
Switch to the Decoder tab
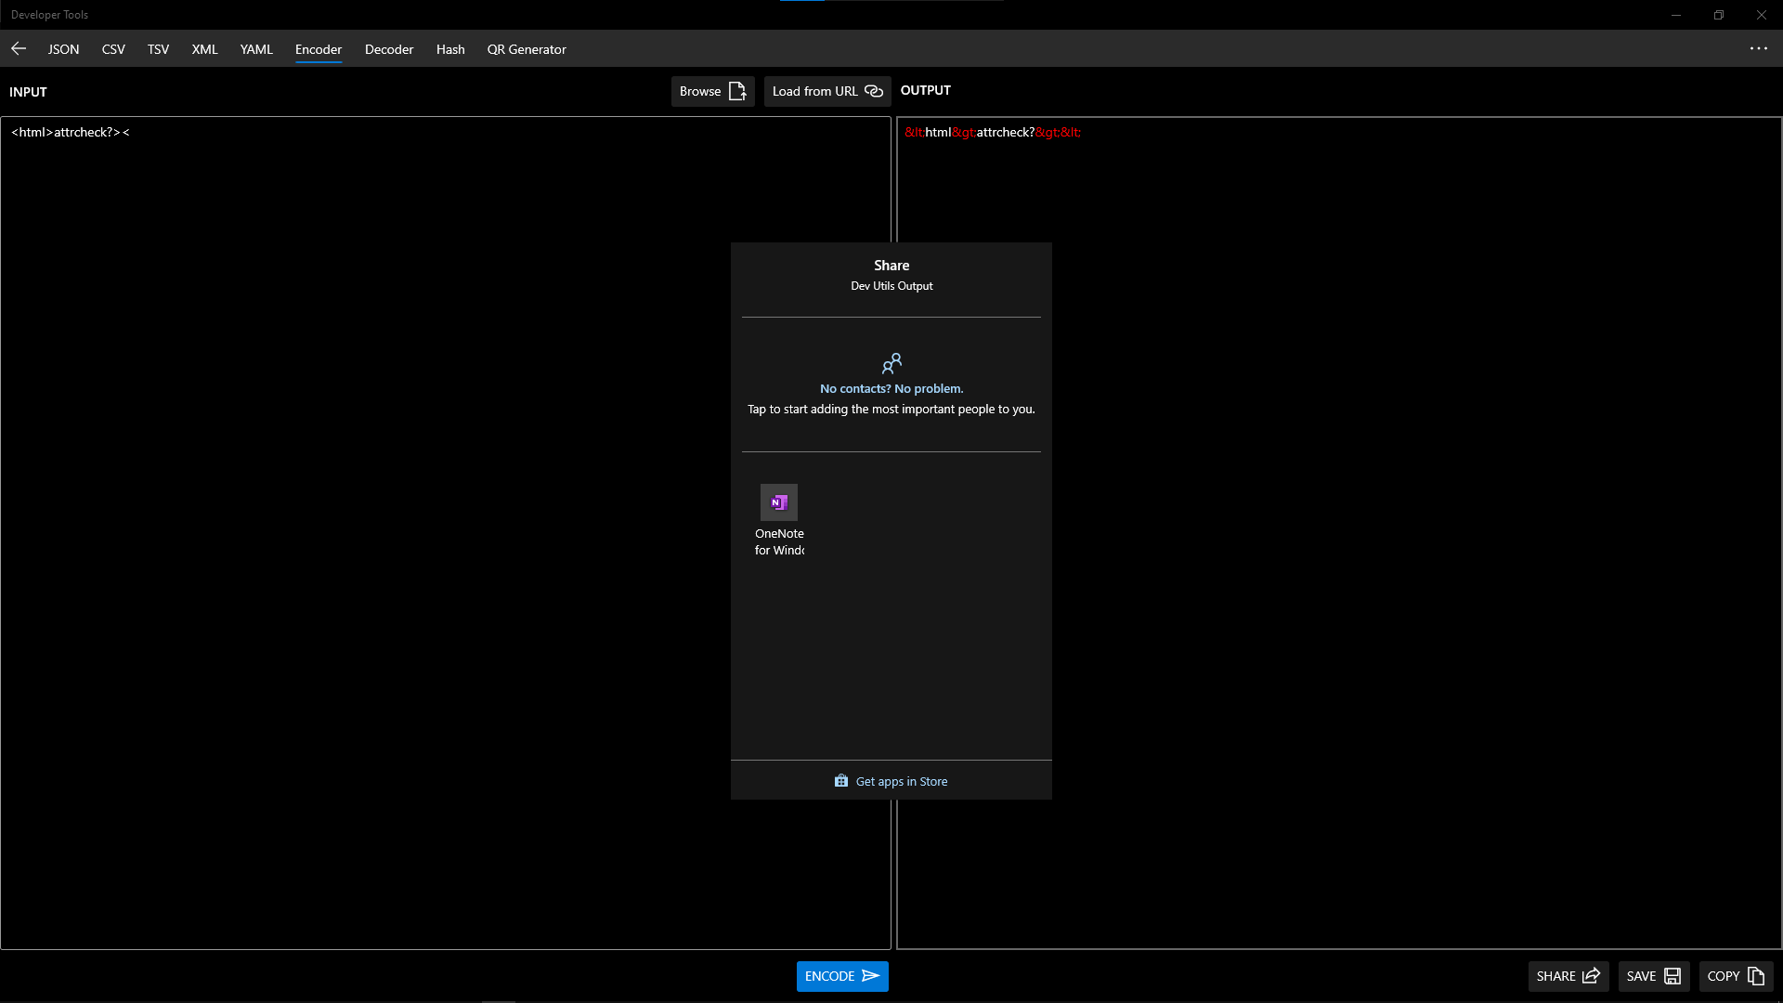pos(388,49)
